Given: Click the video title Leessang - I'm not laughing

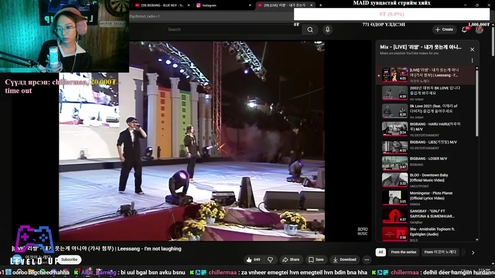Looking at the screenshot, I should pyautogui.click(x=96, y=249).
